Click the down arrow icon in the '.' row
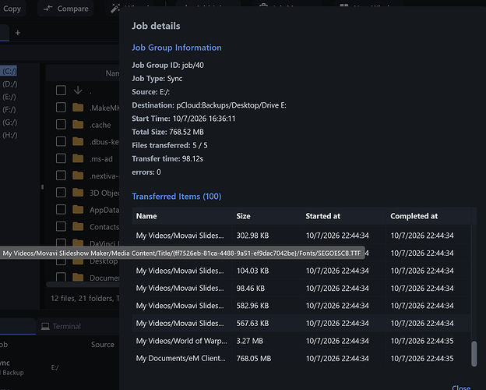This screenshot has width=486, height=390. 78,90
